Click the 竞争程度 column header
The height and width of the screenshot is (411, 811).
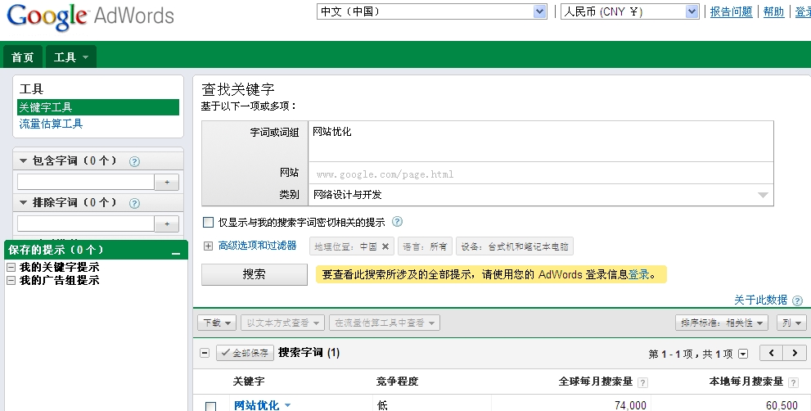[397, 382]
